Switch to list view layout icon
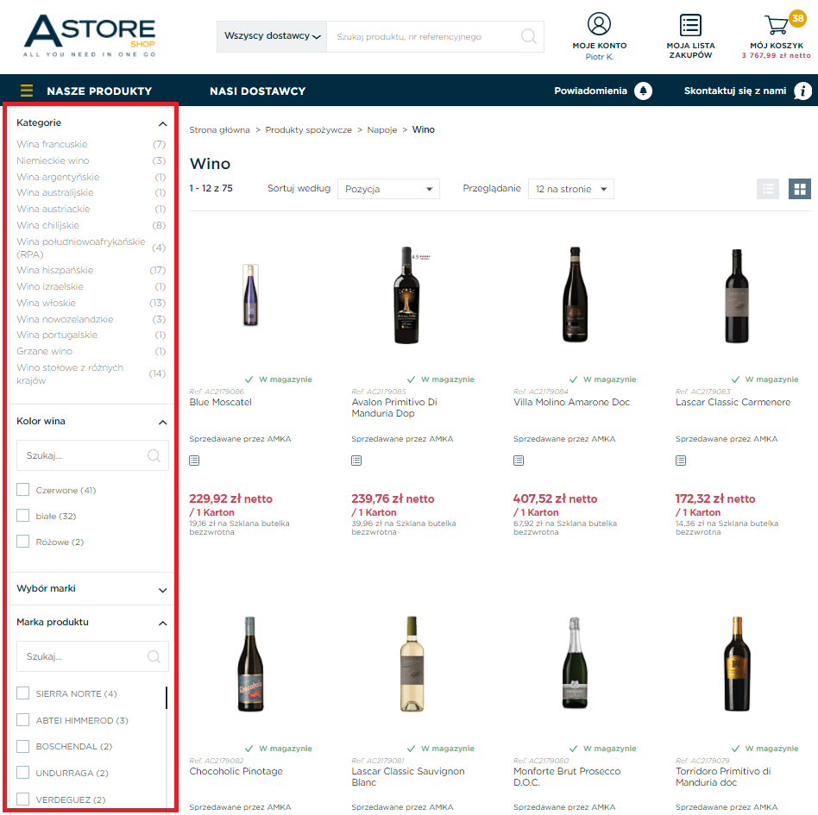The width and height of the screenshot is (818, 815). [x=768, y=189]
